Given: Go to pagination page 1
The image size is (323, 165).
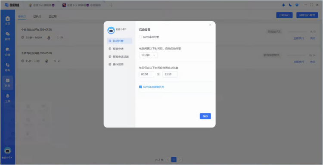Looking at the screenshot, I should point(174,160).
